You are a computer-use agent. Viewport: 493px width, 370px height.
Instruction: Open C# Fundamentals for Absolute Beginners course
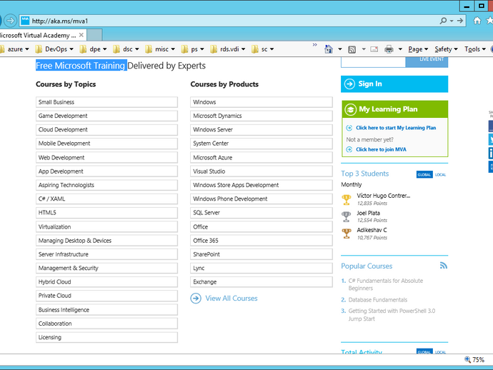386,284
